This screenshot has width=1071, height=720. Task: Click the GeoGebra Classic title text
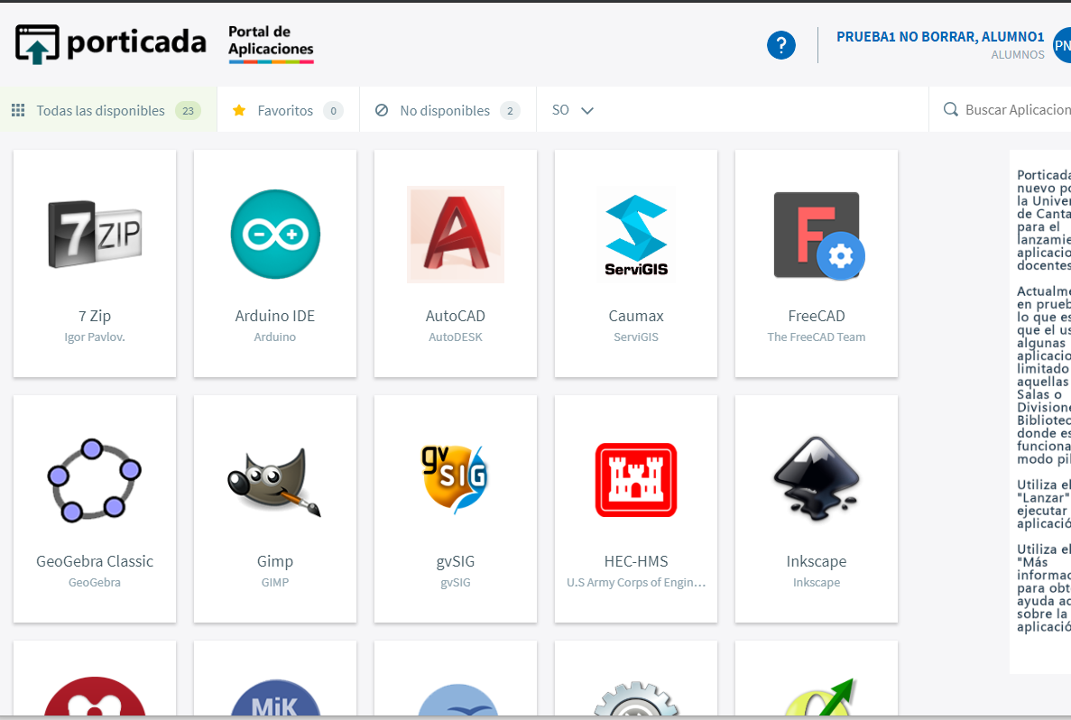95,561
